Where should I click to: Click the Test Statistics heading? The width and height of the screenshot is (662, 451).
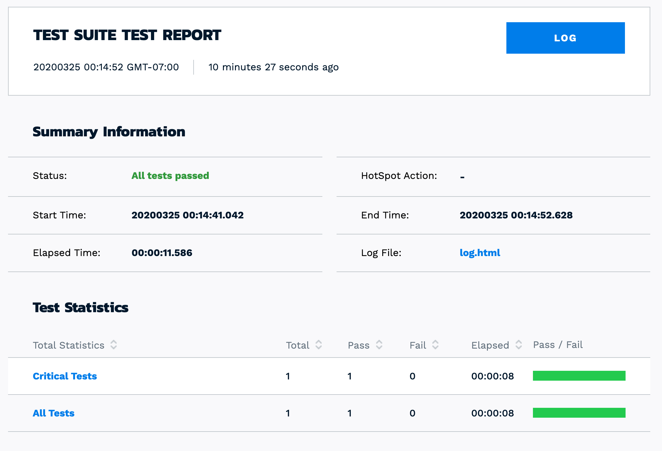(x=80, y=308)
